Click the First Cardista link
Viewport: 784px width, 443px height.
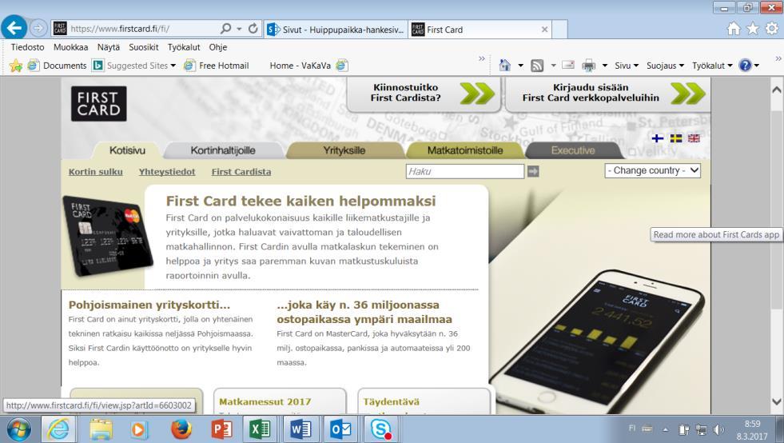pyautogui.click(x=241, y=172)
